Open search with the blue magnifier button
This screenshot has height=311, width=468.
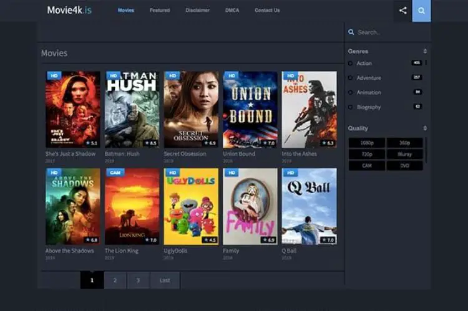click(x=421, y=11)
